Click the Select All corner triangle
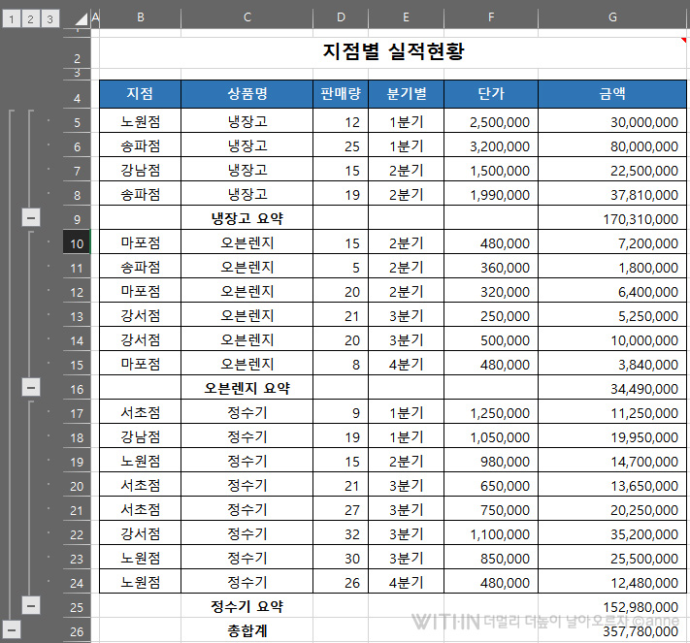Image resolution: width=690 pixels, height=643 pixels. 81,19
